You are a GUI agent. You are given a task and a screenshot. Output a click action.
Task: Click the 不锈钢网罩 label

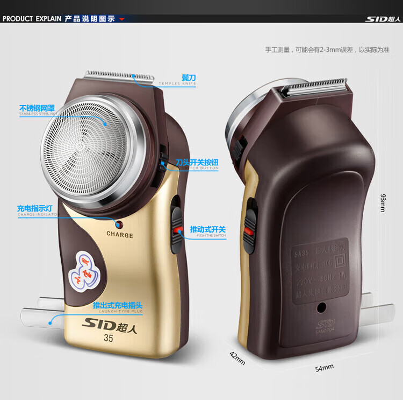[x=37, y=108]
